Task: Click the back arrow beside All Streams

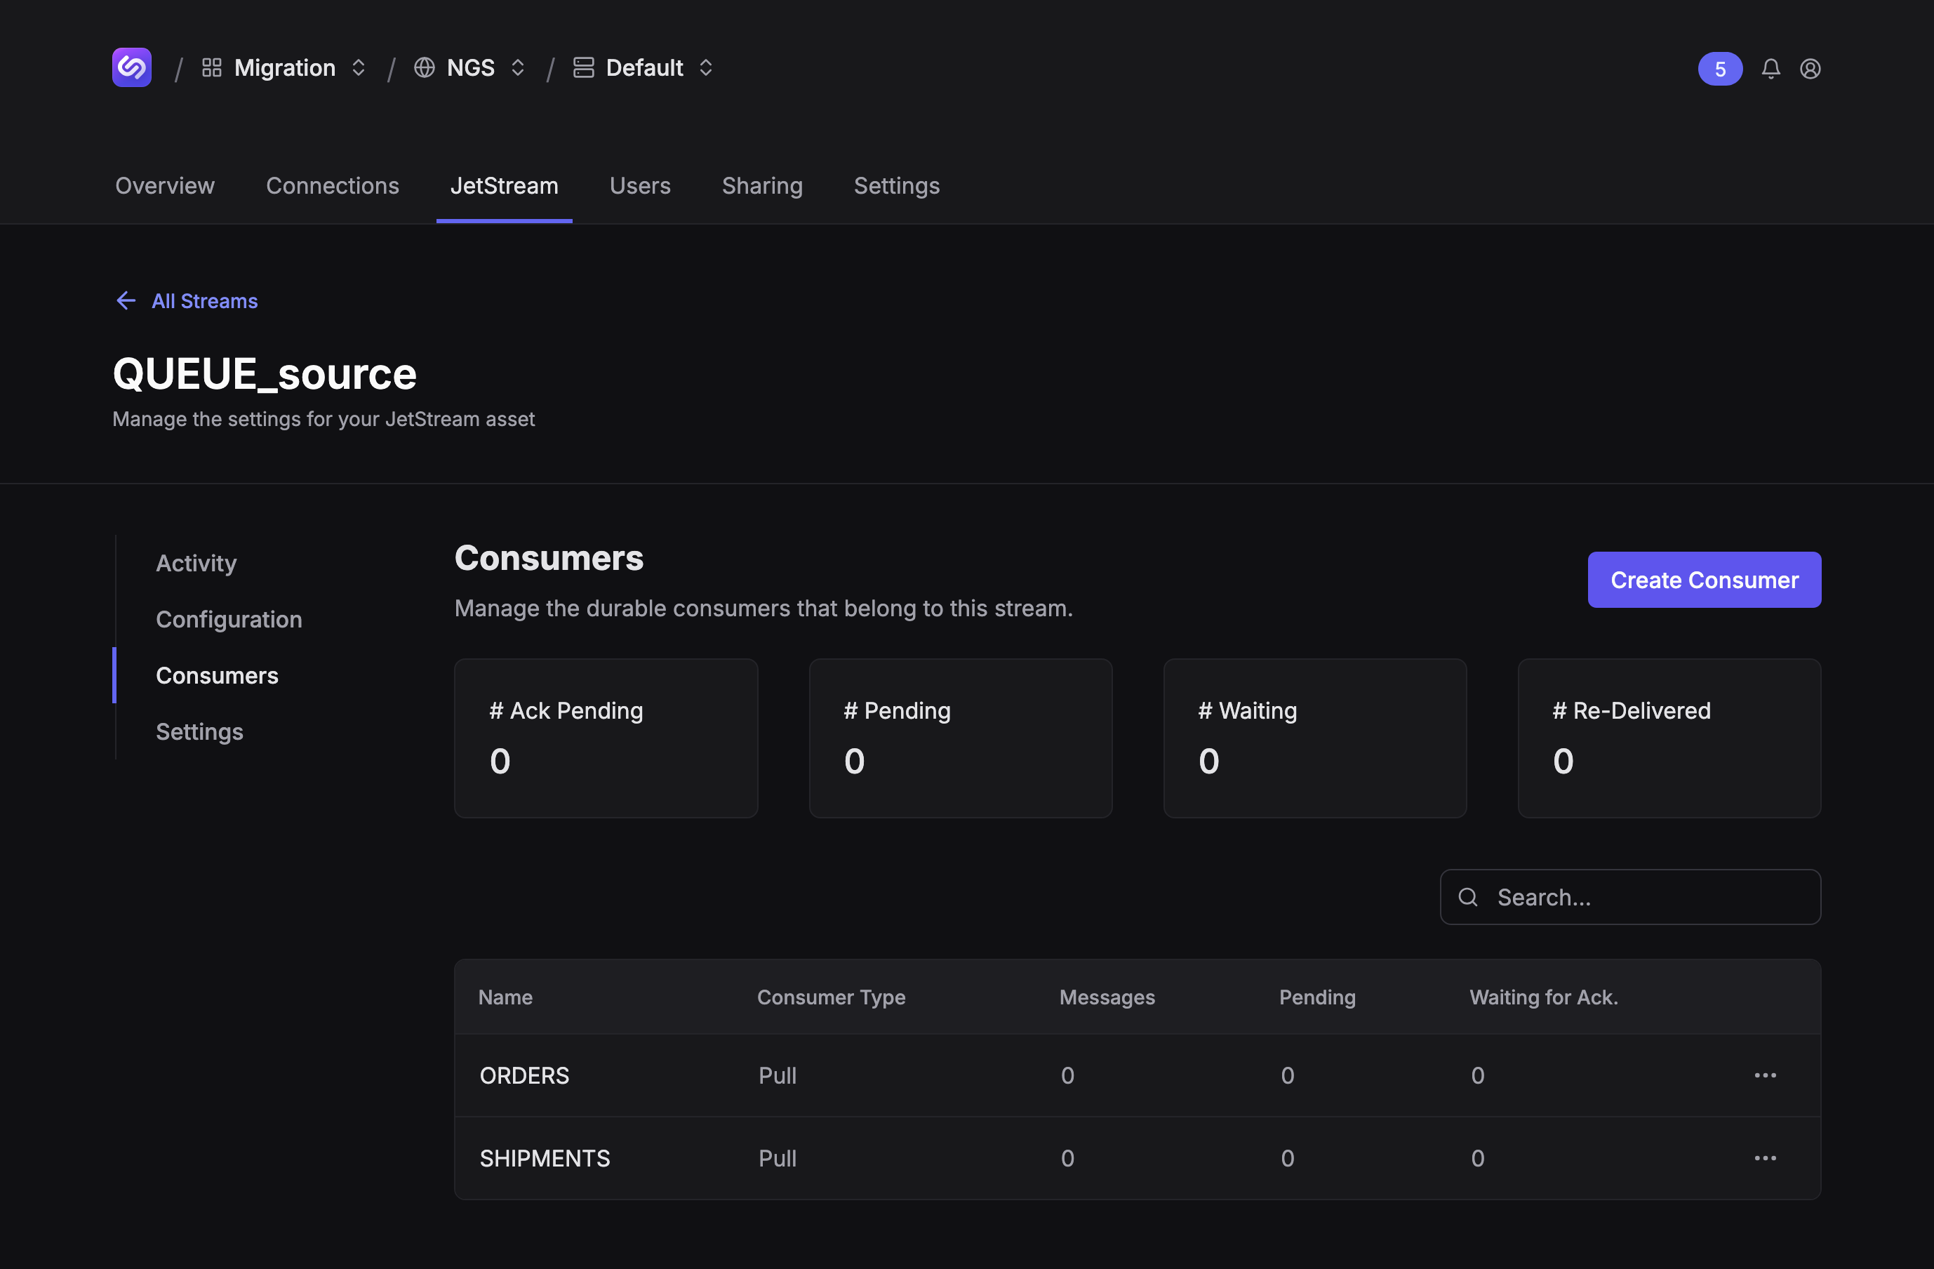Action: click(126, 301)
